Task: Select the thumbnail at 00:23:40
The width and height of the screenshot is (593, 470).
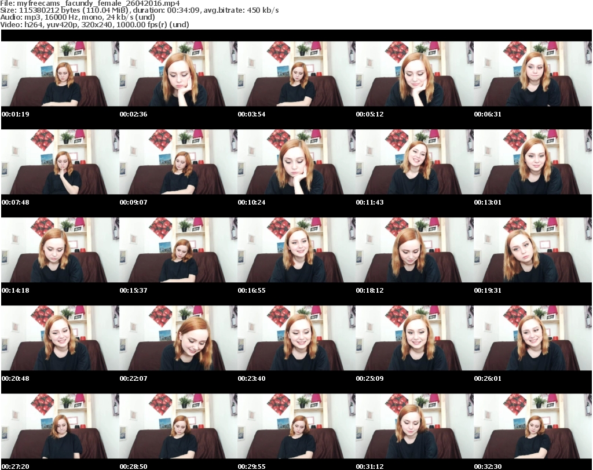Action: pyautogui.click(x=296, y=338)
